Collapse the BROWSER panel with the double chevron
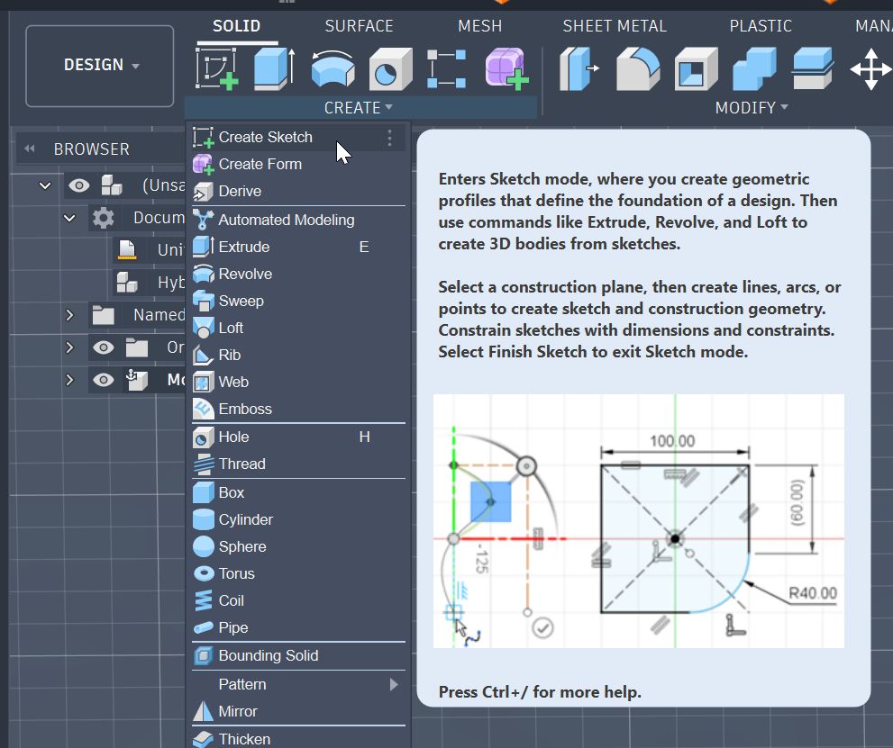 pos(27,148)
